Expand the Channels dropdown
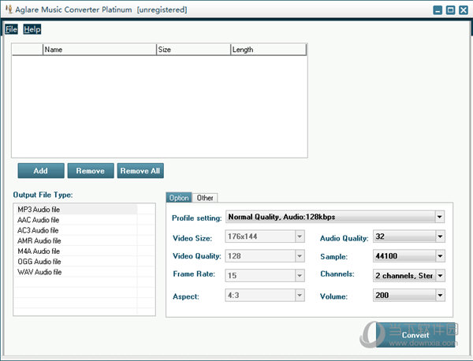Image resolution: width=473 pixels, height=361 pixels. (x=440, y=275)
